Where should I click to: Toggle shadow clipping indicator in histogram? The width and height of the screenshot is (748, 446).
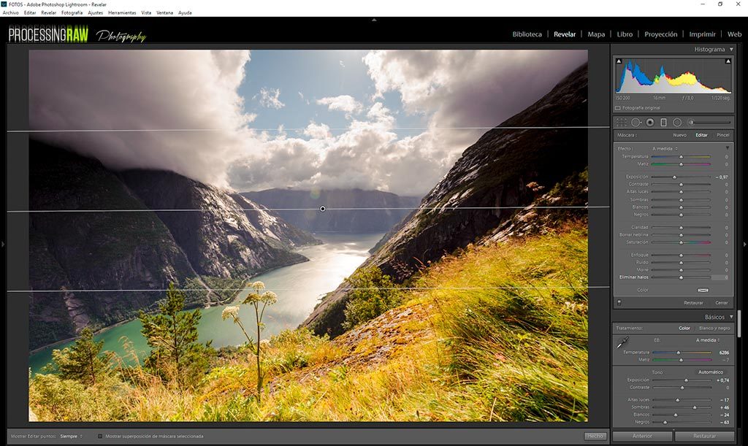click(x=619, y=61)
